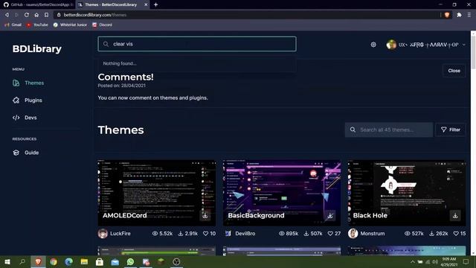Close the Comments announcement
The height and width of the screenshot is (268, 476).
pyautogui.click(x=454, y=71)
